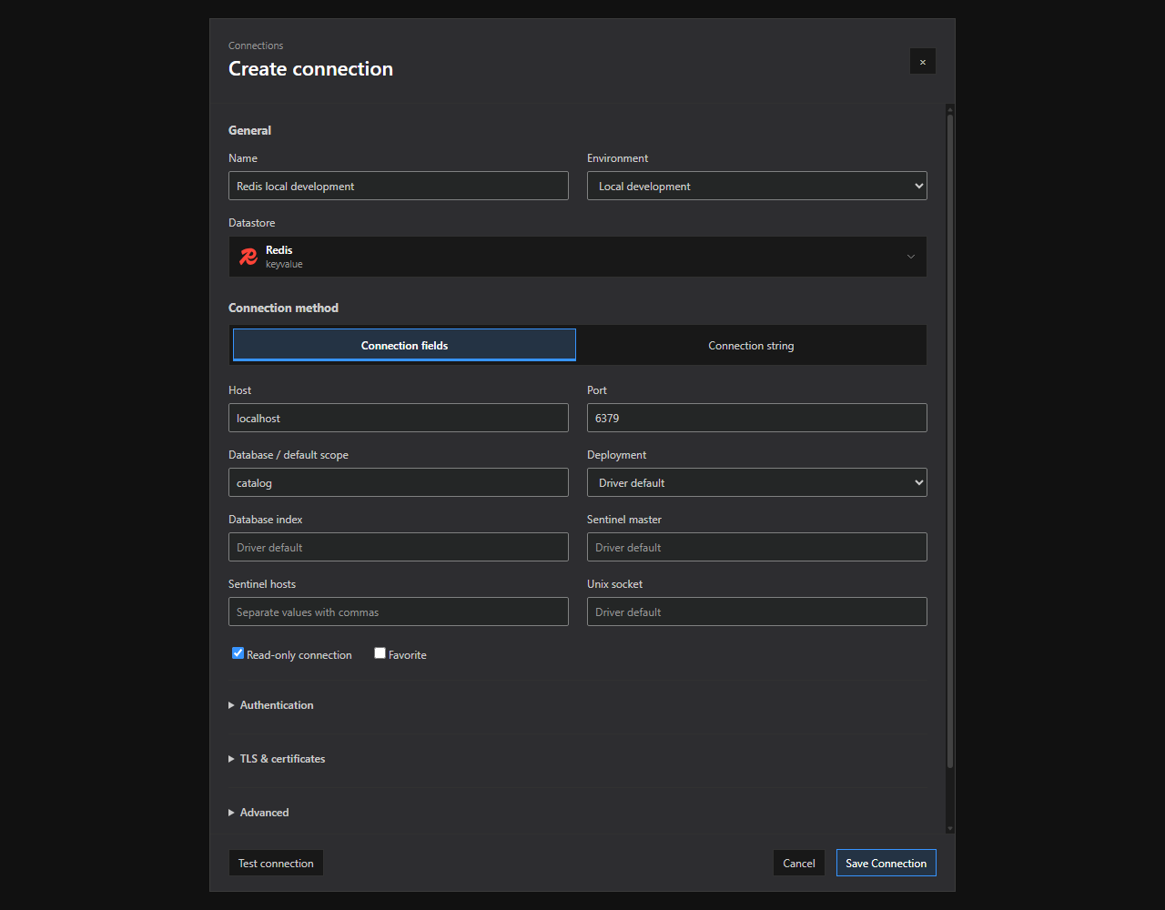
Task: Click the Port input field
Action: [x=757, y=418]
